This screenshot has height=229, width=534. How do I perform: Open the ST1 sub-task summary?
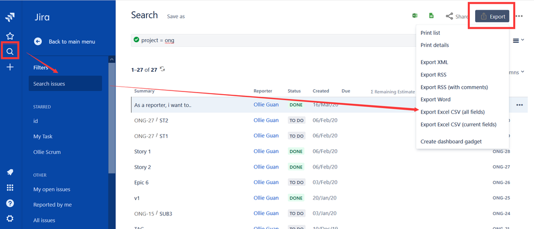164,136
